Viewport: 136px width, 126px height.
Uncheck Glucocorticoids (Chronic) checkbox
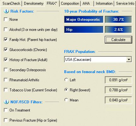point(6,50)
